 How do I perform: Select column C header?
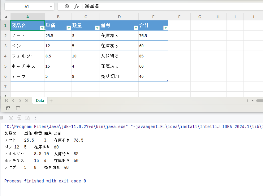[85, 17]
